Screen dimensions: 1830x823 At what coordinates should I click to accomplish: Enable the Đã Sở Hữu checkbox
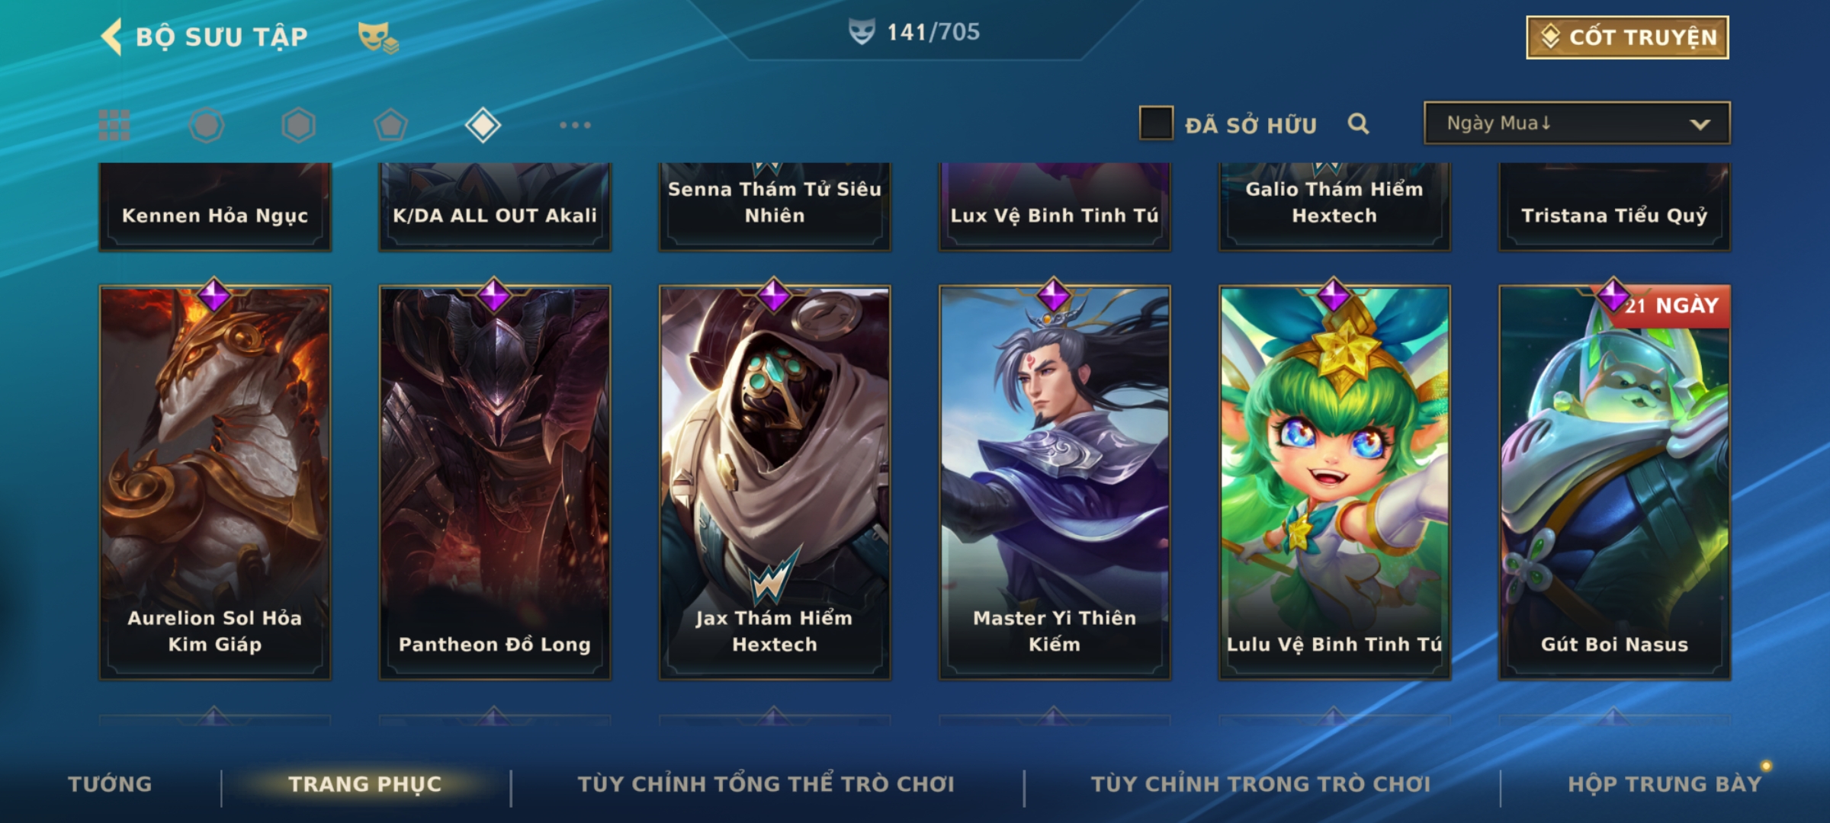pos(1156,123)
